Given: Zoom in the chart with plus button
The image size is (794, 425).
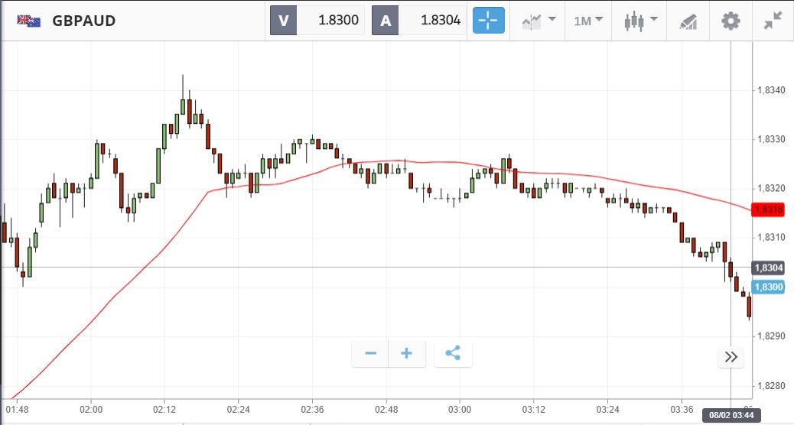Looking at the screenshot, I should pos(407,353).
